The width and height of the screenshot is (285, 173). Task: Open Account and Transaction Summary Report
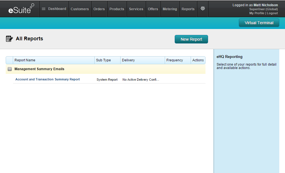[x=48, y=80]
